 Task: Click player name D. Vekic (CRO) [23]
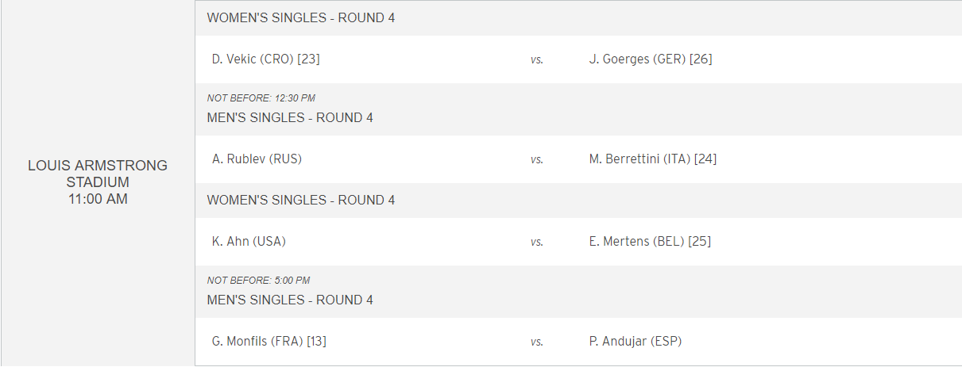(266, 59)
